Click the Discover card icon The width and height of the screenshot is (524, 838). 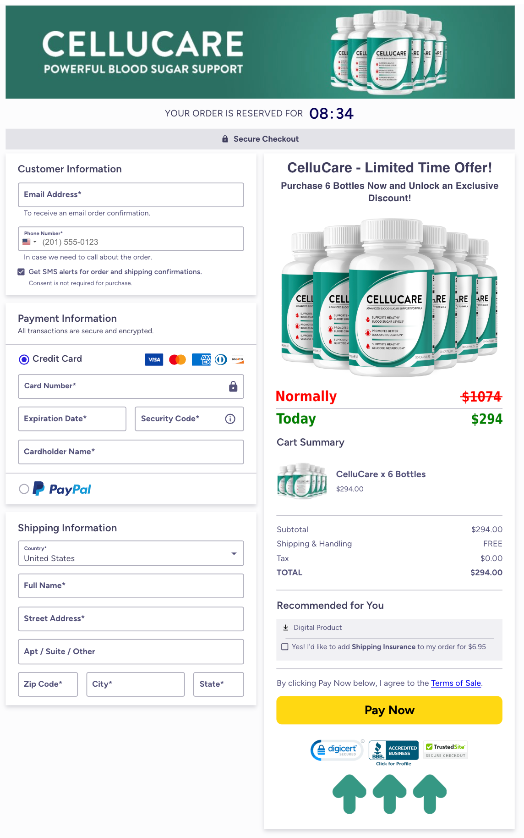click(x=239, y=359)
